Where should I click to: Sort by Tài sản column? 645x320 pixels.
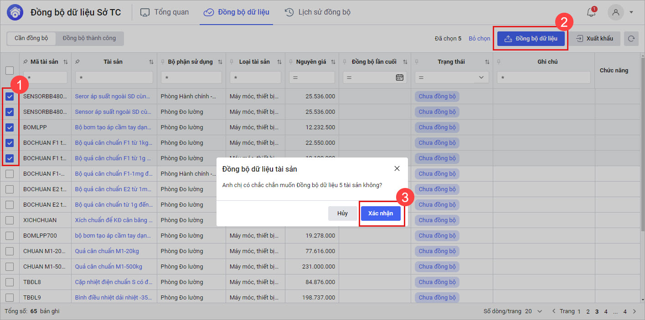[151, 62]
